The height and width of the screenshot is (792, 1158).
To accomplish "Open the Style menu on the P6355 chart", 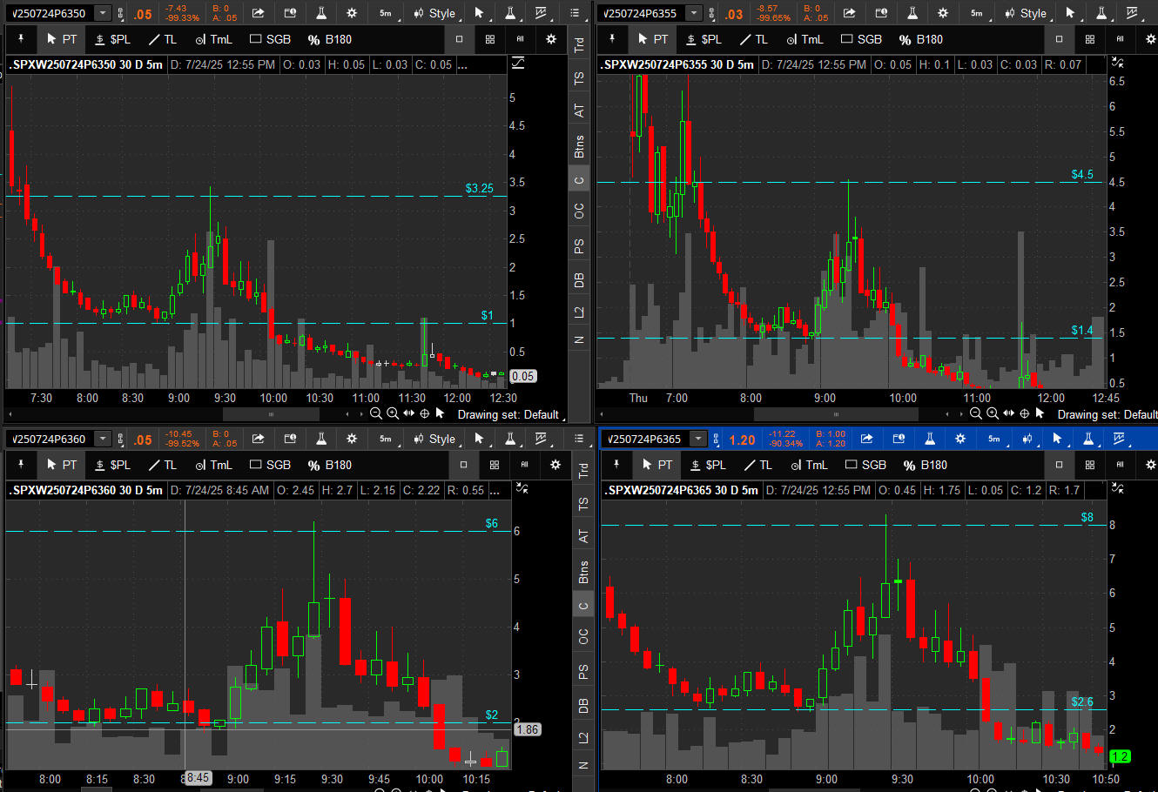I will [1025, 13].
